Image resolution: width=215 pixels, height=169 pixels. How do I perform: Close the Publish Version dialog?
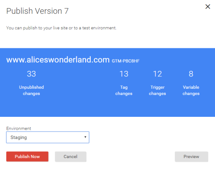(x=208, y=6)
